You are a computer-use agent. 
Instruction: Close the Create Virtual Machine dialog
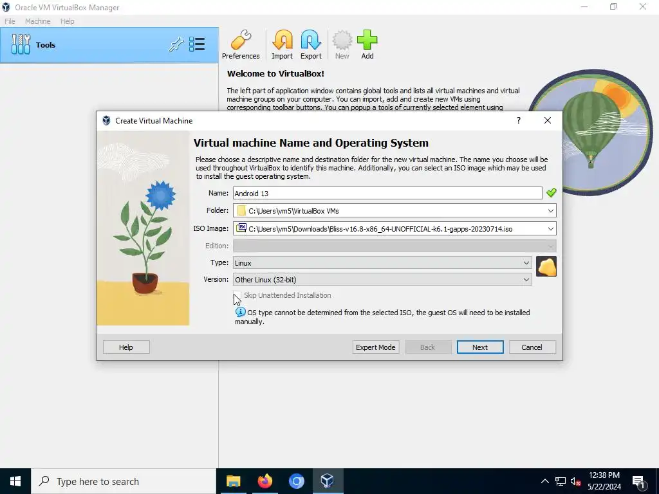547,120
